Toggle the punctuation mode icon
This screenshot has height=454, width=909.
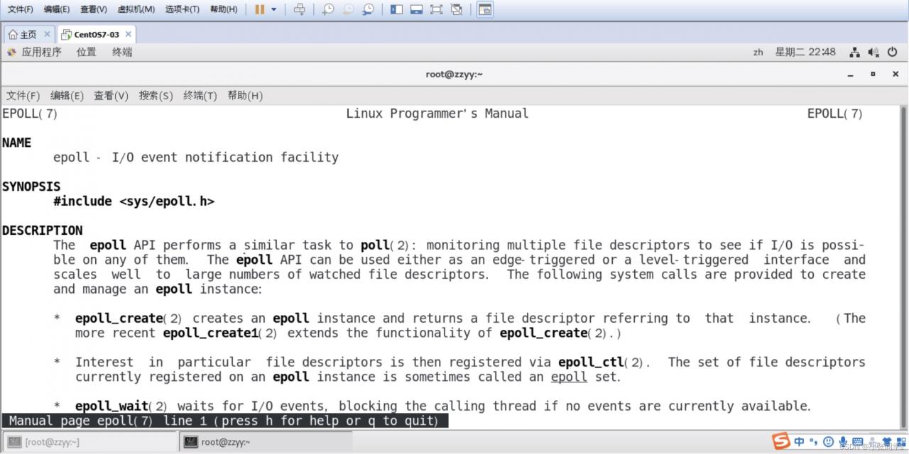coord(814,442)
